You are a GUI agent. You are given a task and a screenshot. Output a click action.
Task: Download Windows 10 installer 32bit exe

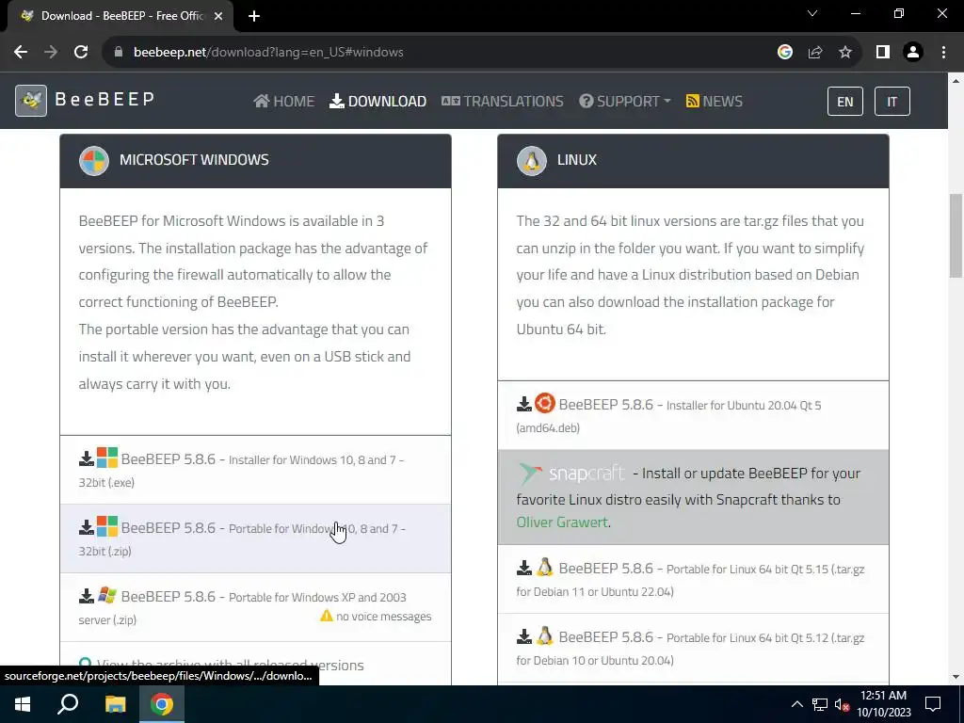pyautogui.click(x=255, y=471)
